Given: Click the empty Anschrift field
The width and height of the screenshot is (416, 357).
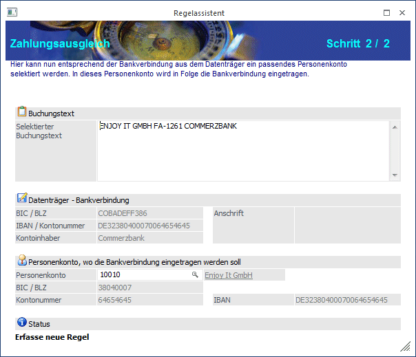Looking at the screenshot, I should tap(346, 226).
